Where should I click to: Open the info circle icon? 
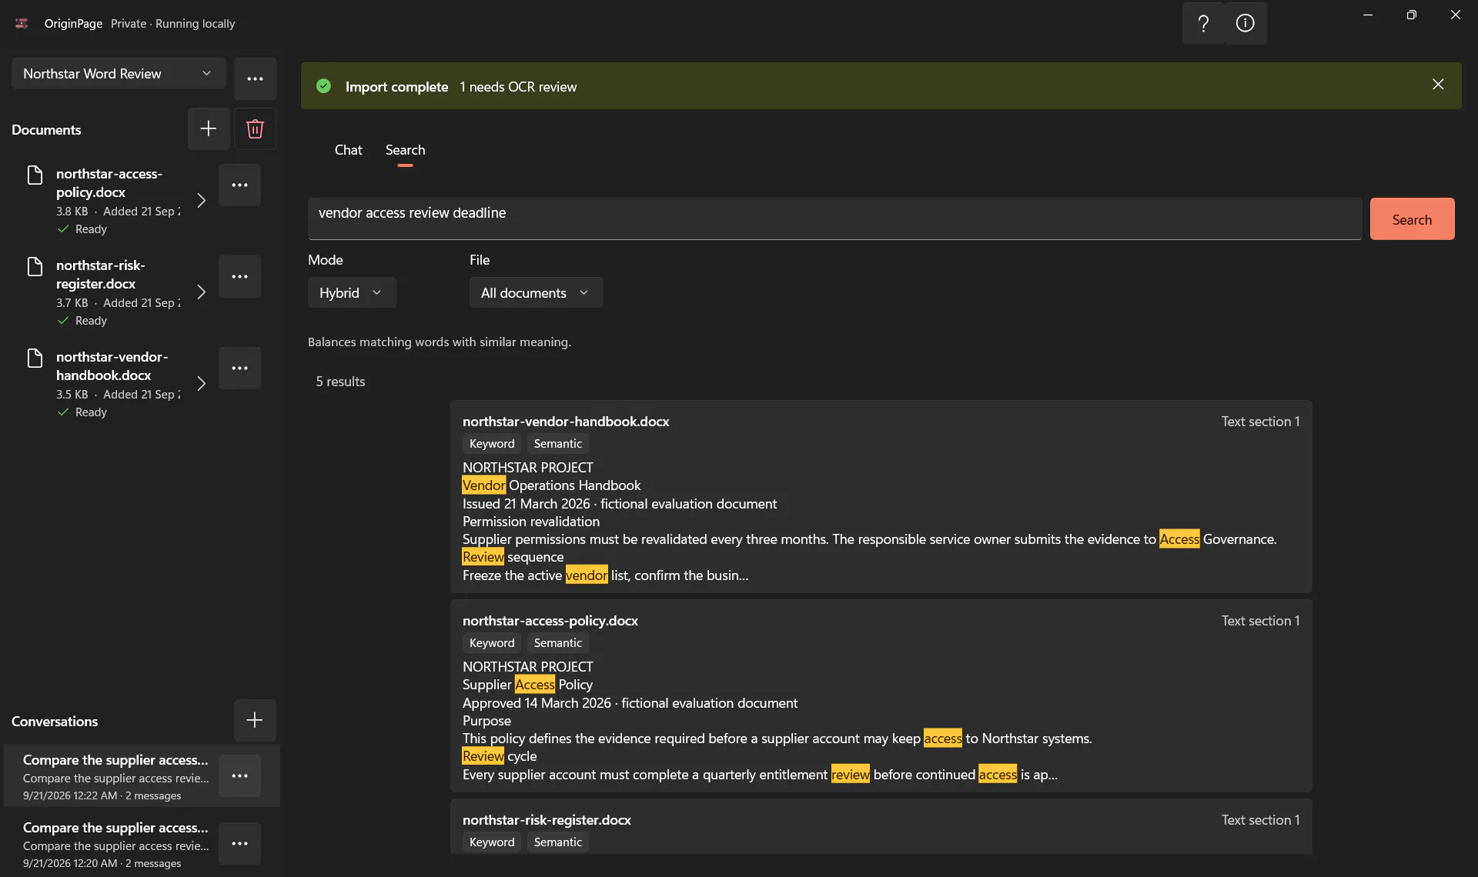click(1246, 23)
